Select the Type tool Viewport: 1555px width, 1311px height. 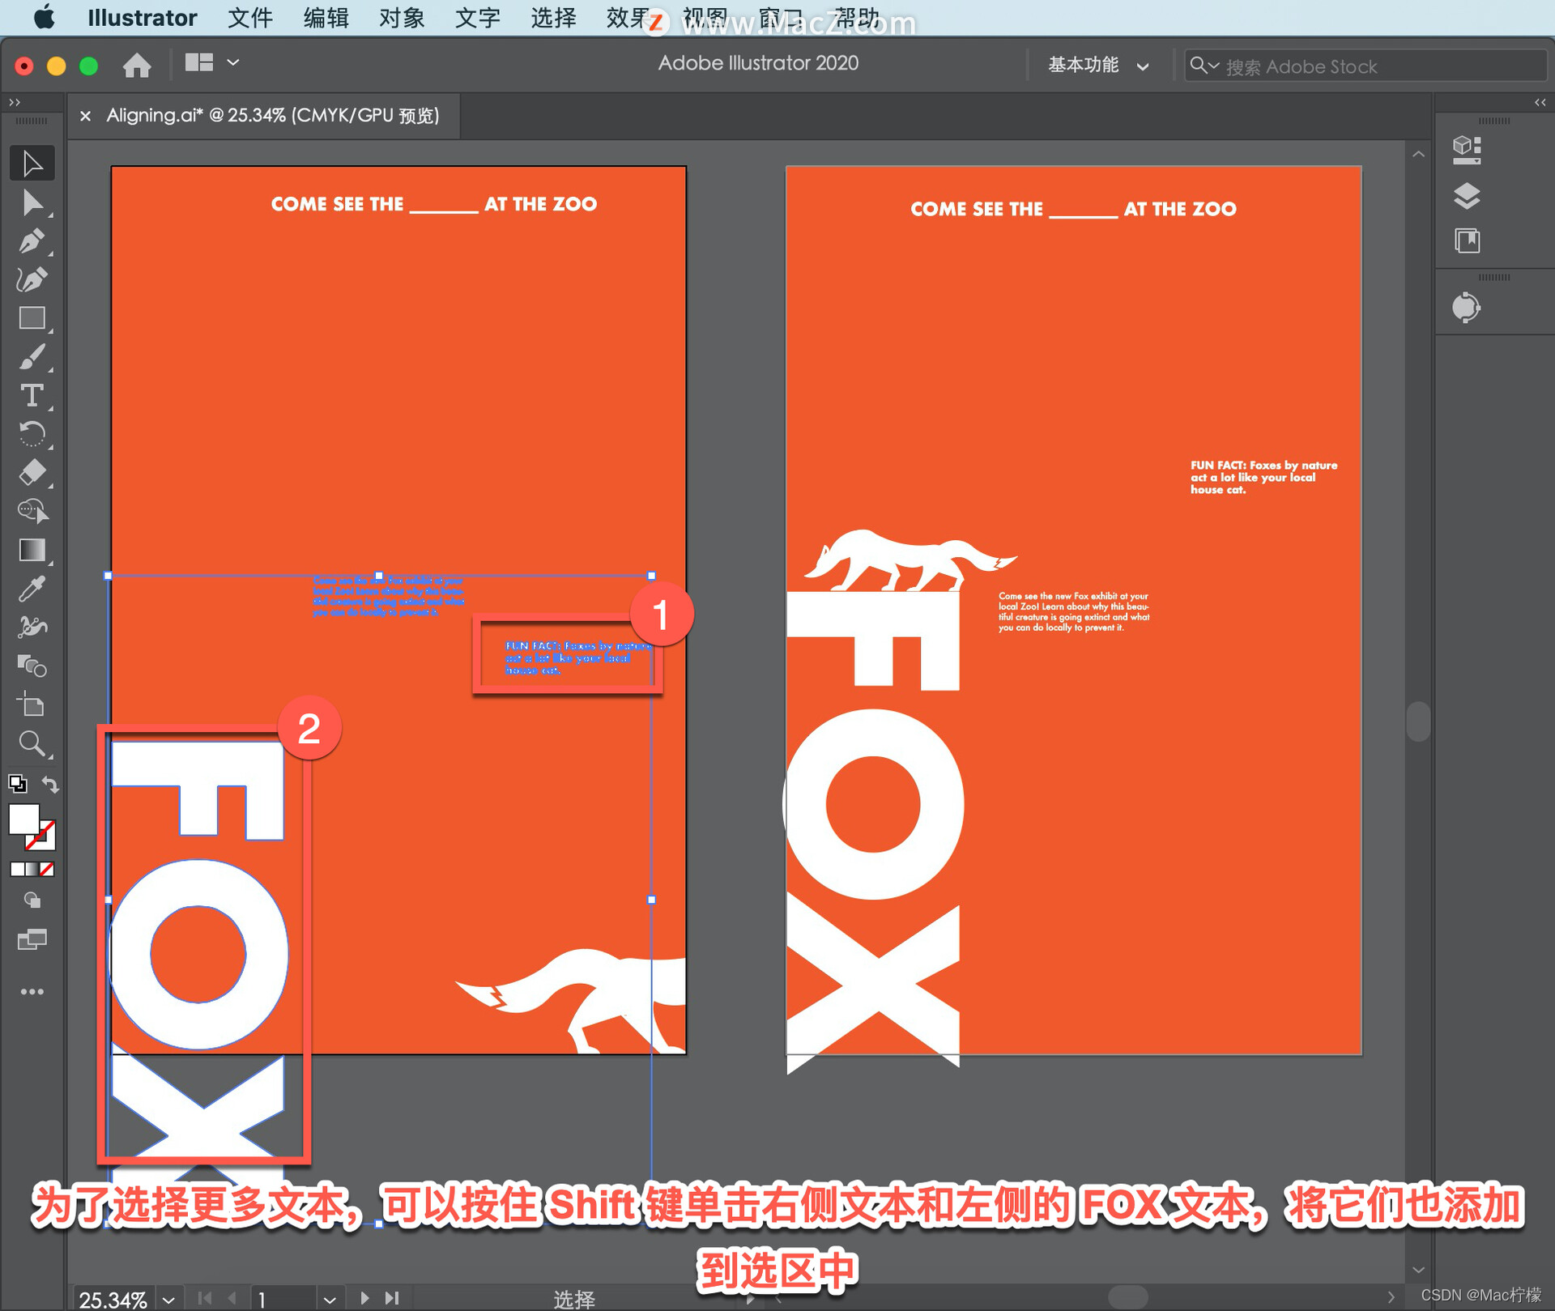(32, 396)
